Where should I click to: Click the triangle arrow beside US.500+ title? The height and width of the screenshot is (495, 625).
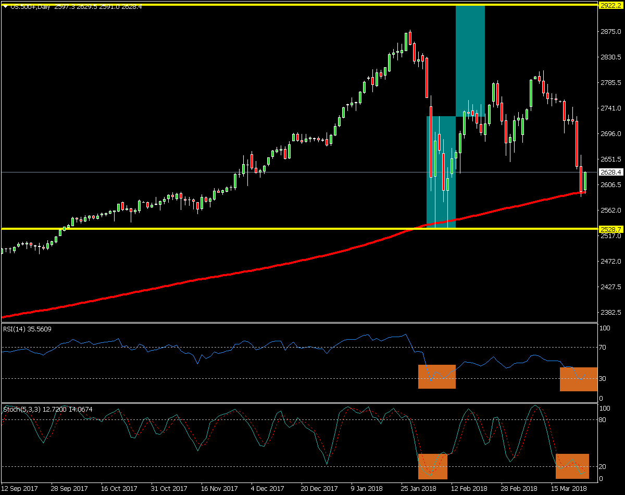(5, 6)
